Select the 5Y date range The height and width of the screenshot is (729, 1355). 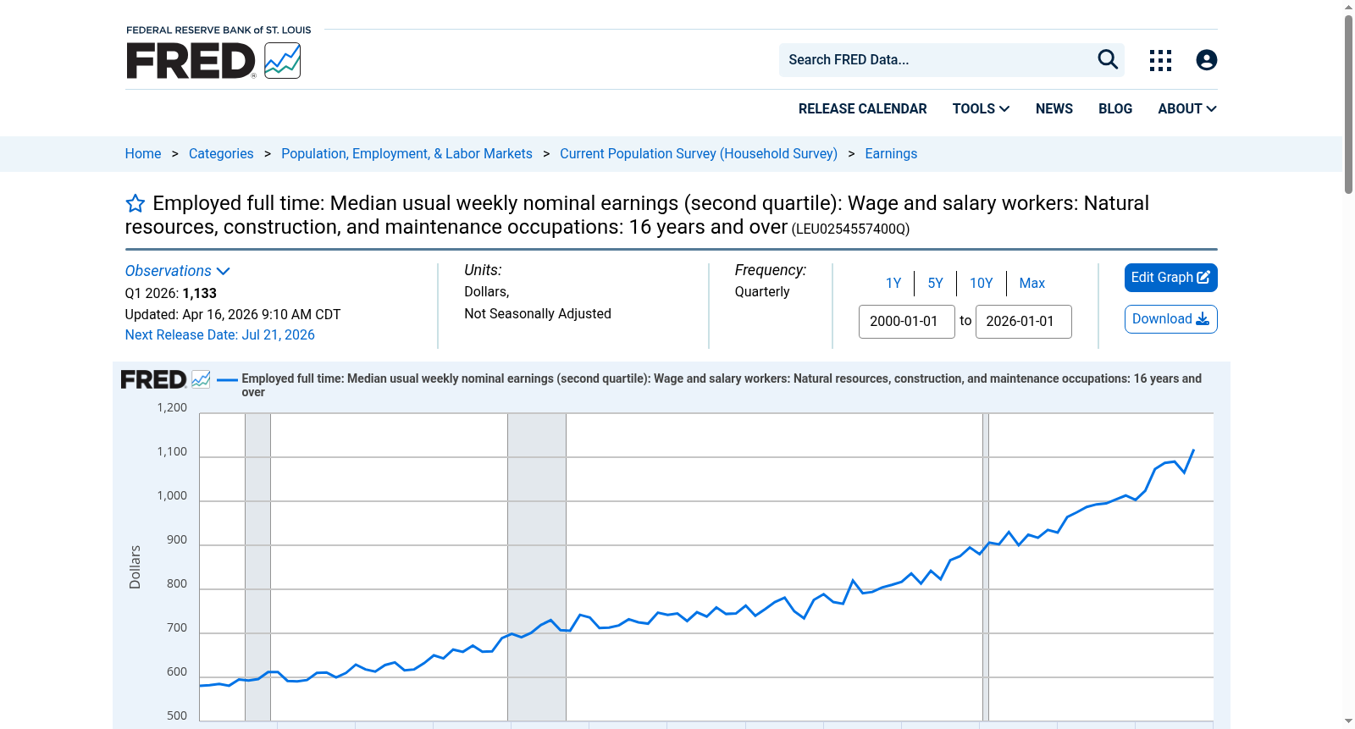(x=935, y=283)
